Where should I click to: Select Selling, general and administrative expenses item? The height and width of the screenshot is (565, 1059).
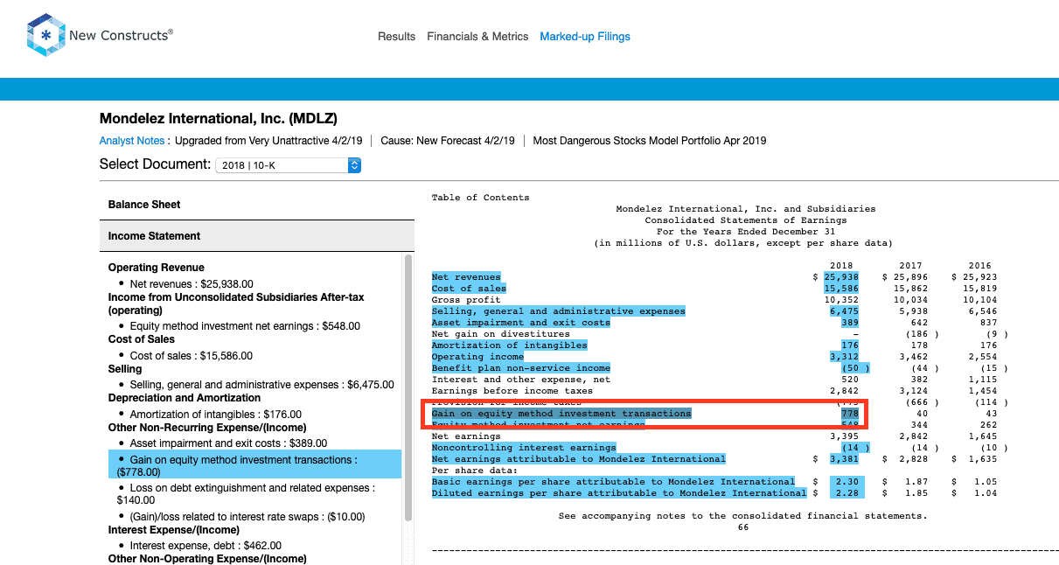[x=261, y=385]
